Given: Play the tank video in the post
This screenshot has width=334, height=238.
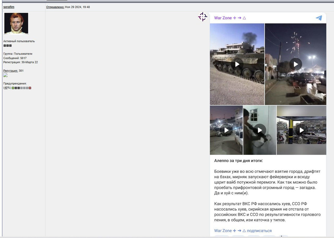Looking at the screenshot, I should coord(237,64).
